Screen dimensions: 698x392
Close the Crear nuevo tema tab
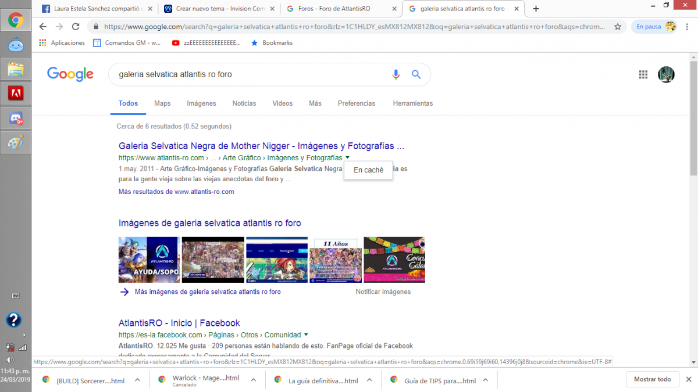[x=272, y=9]
